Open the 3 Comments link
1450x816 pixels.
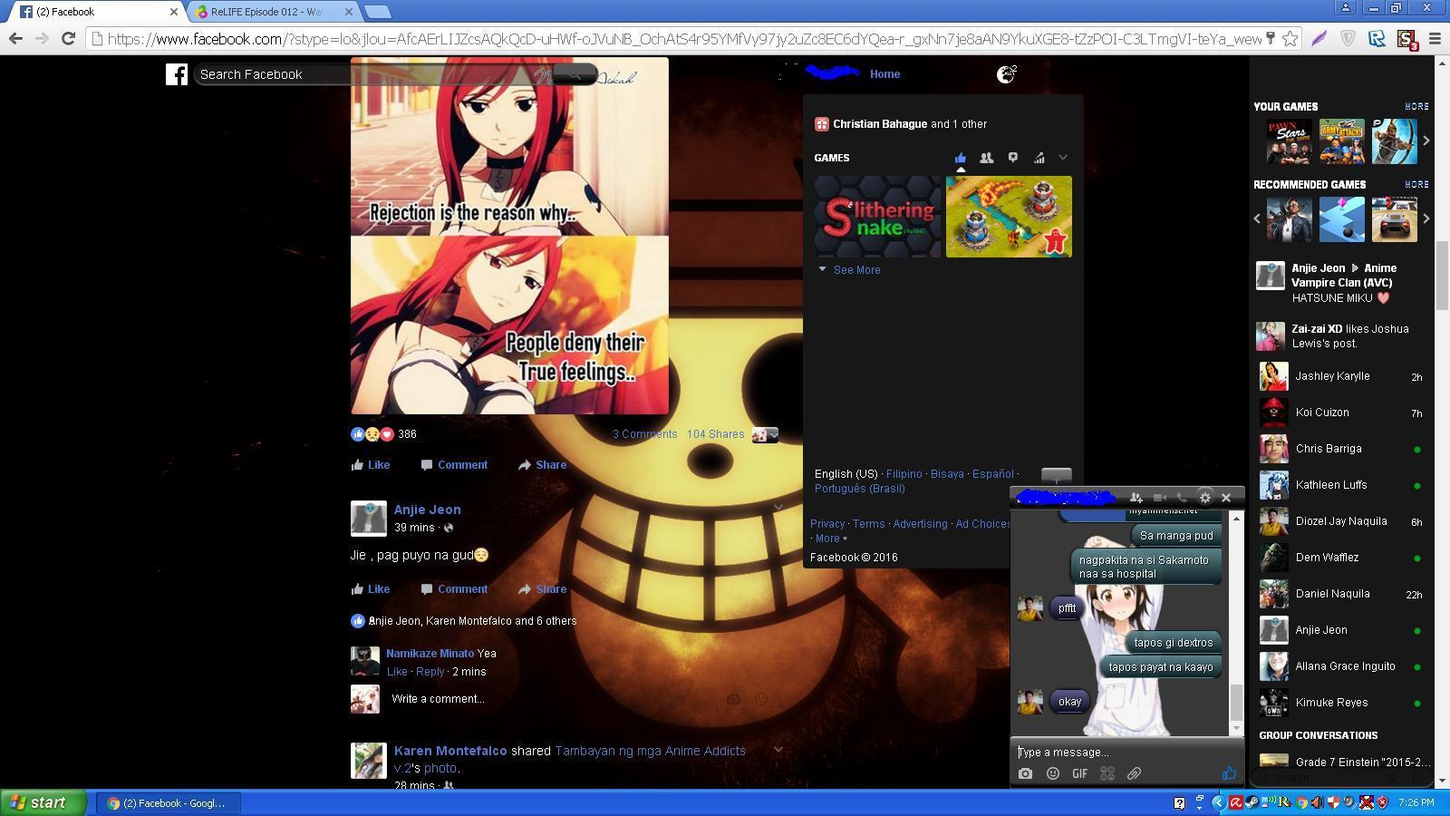pyautogui.click(x=644, y=434)
